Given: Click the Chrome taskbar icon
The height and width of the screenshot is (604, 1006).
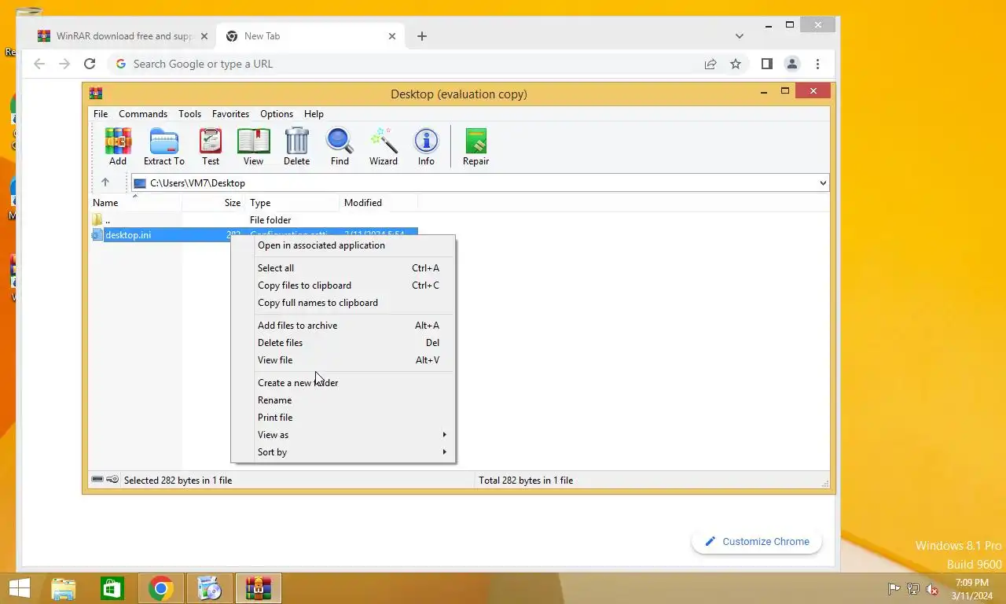Looking at the screenshot, I should pyautogui.click(x=160, y=588).
